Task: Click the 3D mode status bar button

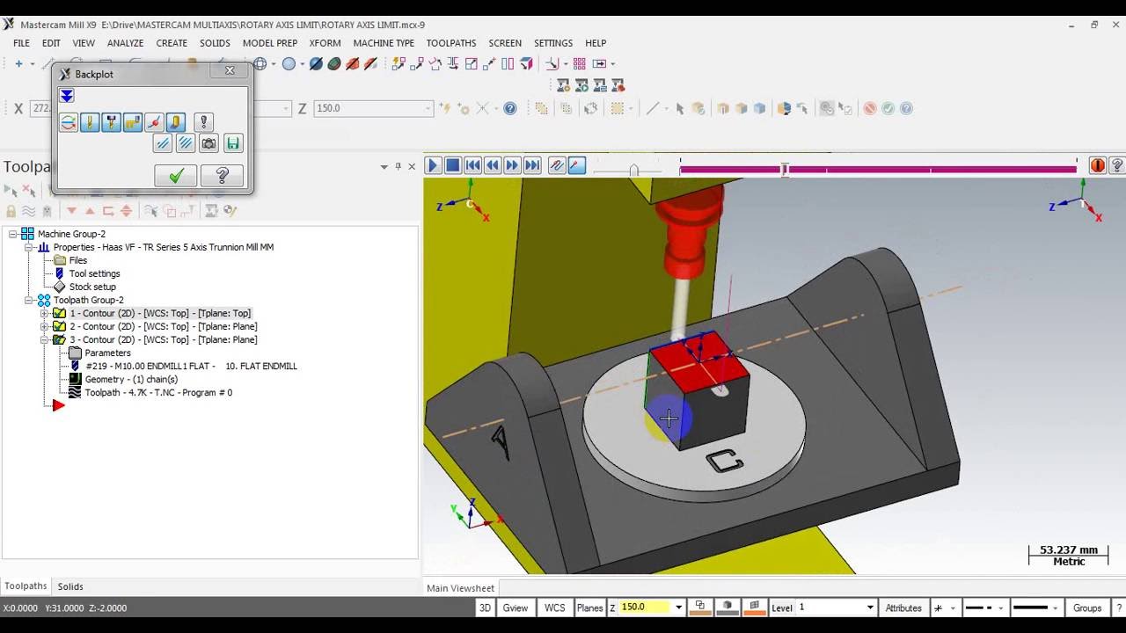Action: tap(485, 608)
